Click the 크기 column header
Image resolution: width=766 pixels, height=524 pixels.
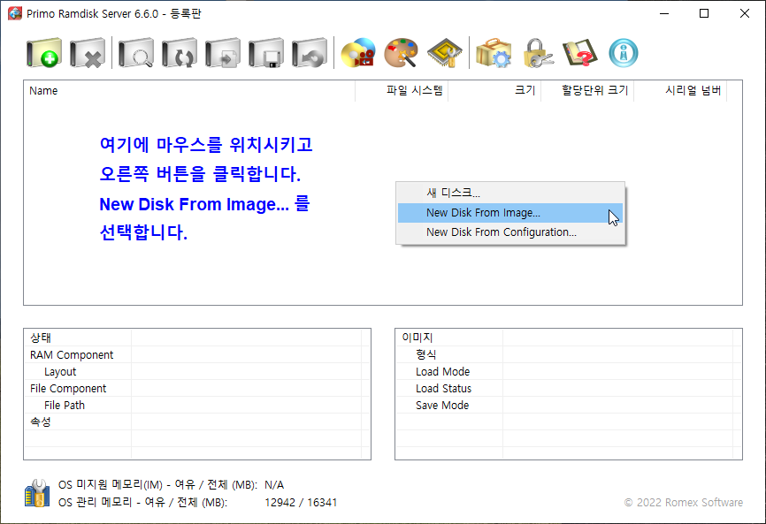[494, 91]
